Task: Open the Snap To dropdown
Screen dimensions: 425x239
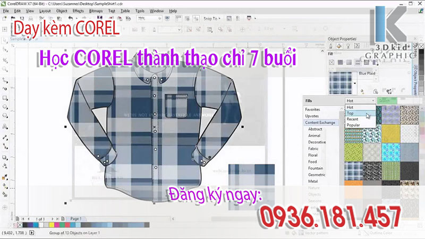Action: coord(212,19)
